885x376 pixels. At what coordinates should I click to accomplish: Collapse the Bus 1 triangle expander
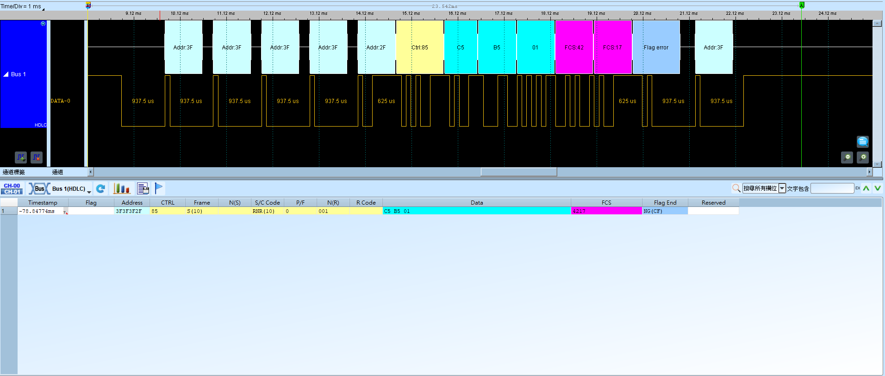6,74
